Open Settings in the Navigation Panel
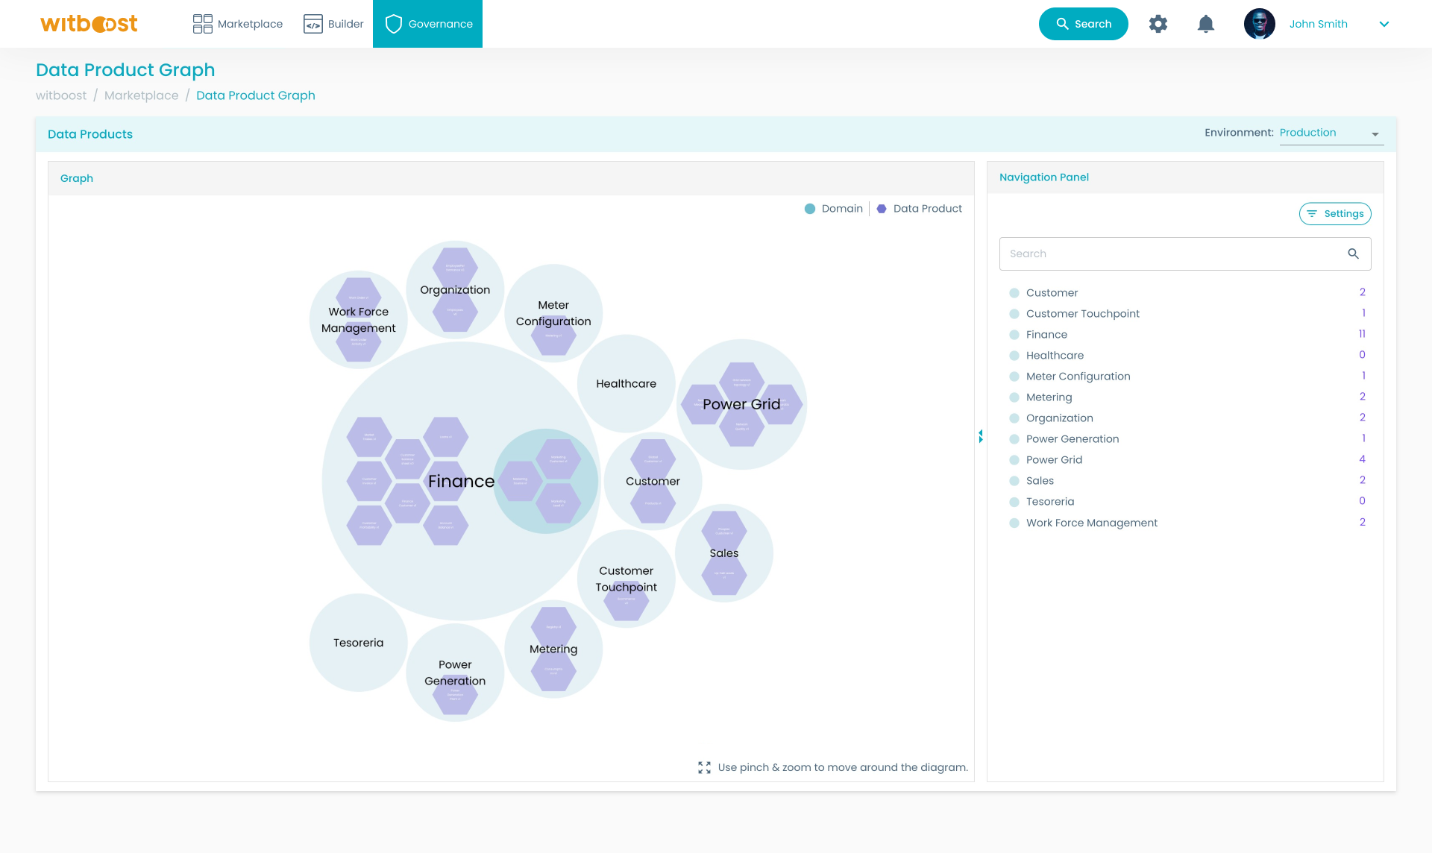Viewport: 1432px width, 853px height. click(x=1336, y=213)
